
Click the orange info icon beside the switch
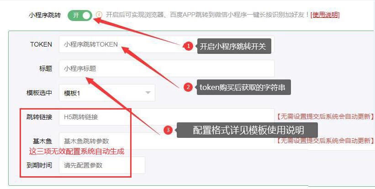click(x=99, y=15)
